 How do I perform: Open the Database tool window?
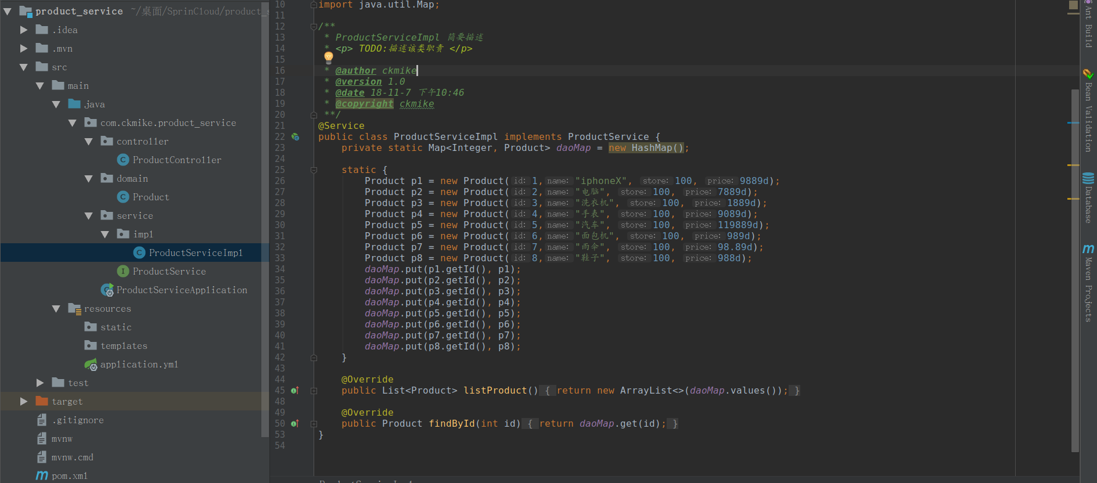(x=1088, y=197)
